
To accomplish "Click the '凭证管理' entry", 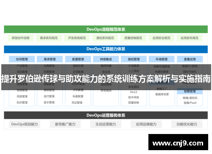I will coord(77,103).
